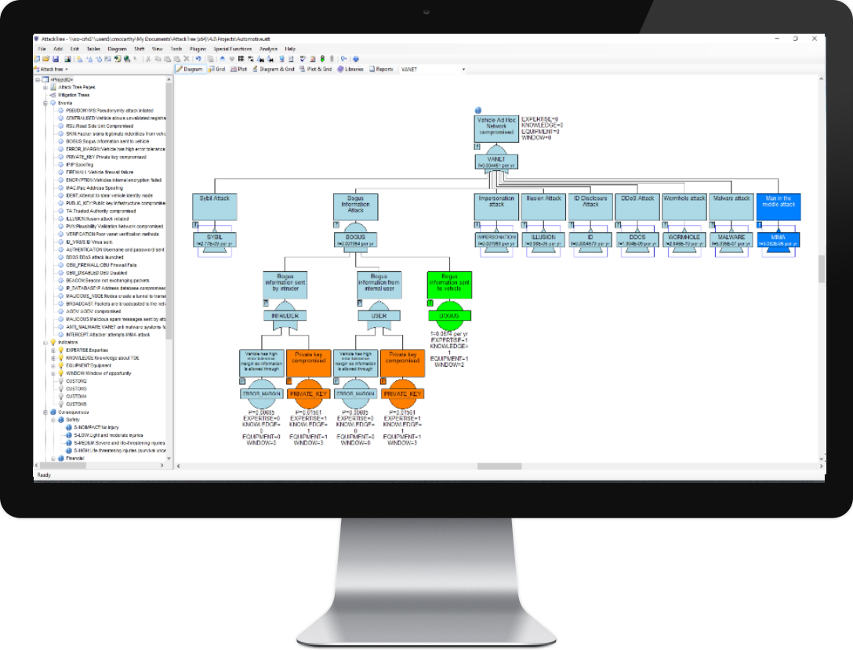Open the Special Functions menu
The image size is (853, 650).
(x=231, y=49)
